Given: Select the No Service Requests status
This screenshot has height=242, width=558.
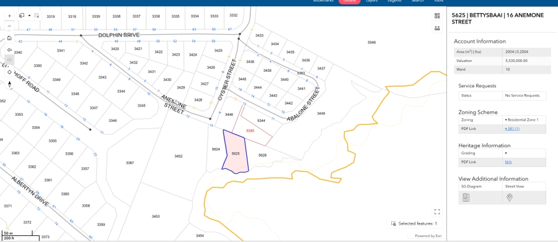Looking at the screenshot, I should (x=523, y=95).
